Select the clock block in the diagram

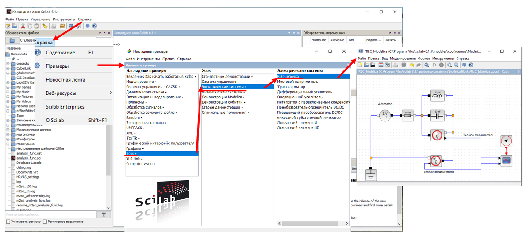click(x=507, y=141)
